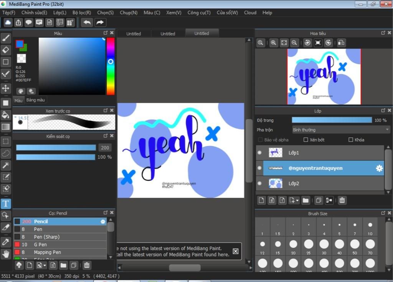Viewport: 393px width, 282px height.
Task: Toggle Bảo vệ alpha checkbox
Action: point(261,140)
